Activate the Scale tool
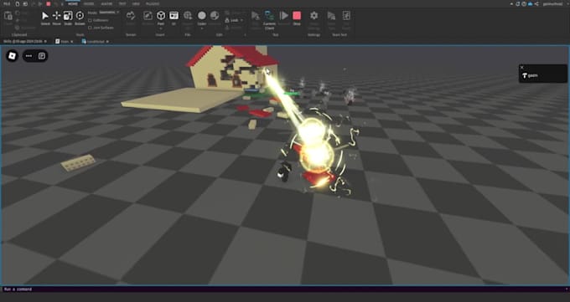570x302 pixels. click(x=68, y=18)
